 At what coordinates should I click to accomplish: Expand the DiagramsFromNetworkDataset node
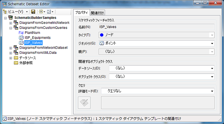tap(11, 48)
